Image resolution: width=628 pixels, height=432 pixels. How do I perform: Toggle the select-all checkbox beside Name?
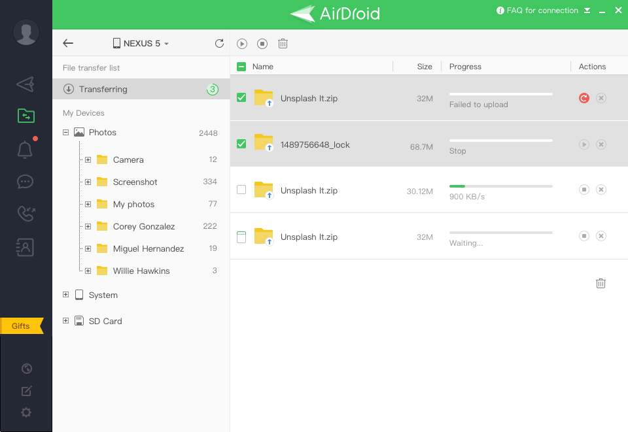[x=241, y=67]
